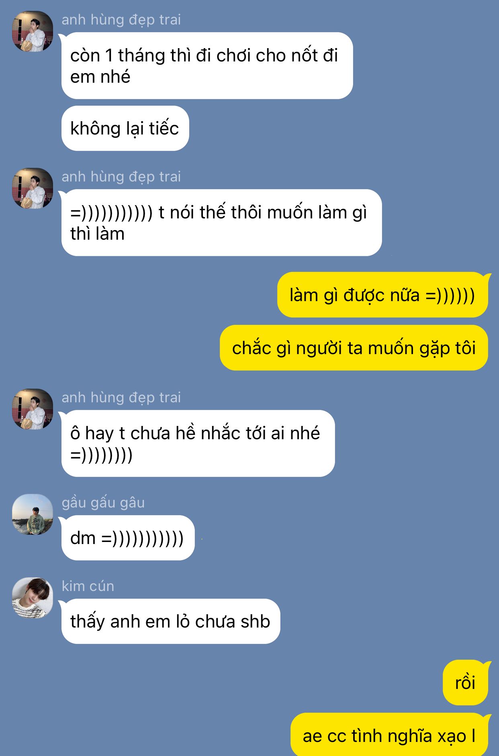Select message 'còn 1 tháng thì đi chơi'

(x=207, y=66)
